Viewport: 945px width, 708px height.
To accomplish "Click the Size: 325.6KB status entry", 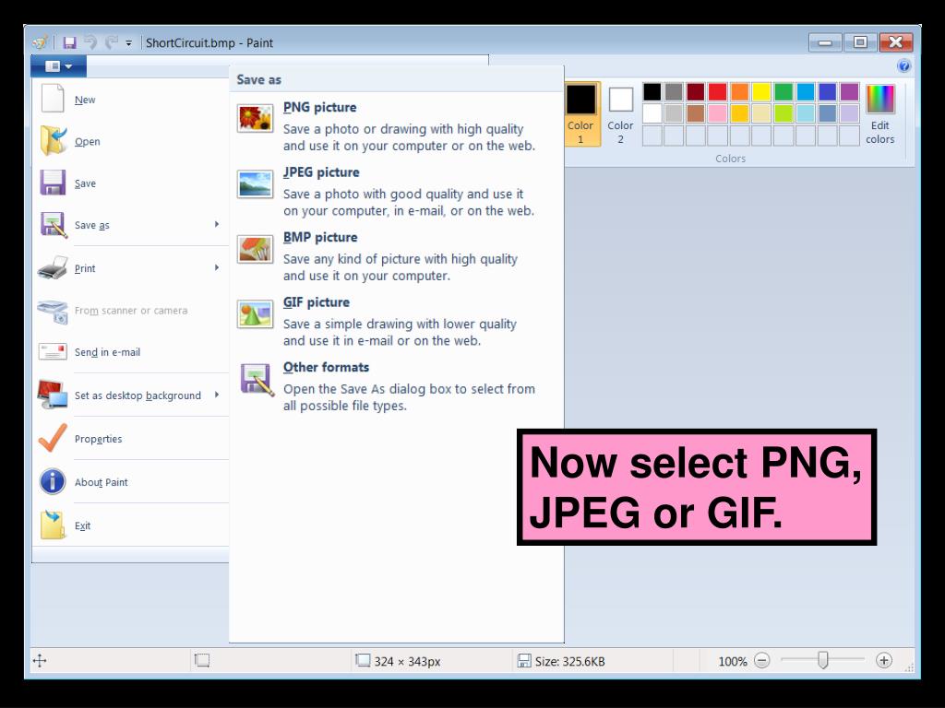I will (561, 661).
